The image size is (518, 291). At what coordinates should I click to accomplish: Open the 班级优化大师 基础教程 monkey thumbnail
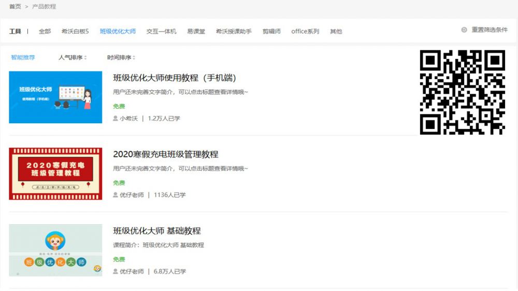tap(55, 250)
